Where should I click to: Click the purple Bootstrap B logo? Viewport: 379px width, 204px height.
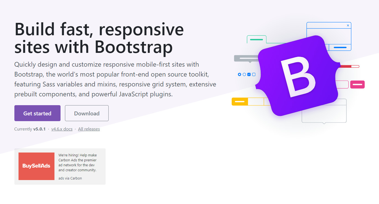tap(298, 76)
